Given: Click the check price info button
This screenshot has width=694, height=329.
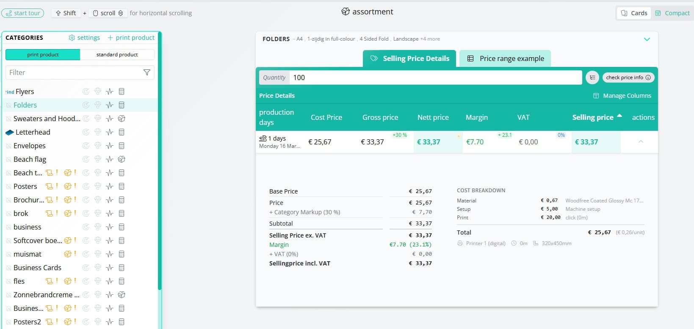Looking at the screenshot, I should (x=628, y=77).
